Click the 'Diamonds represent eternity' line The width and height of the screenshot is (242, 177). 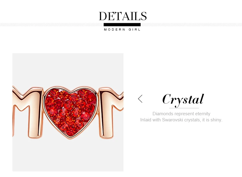click(x=181, y=114)
